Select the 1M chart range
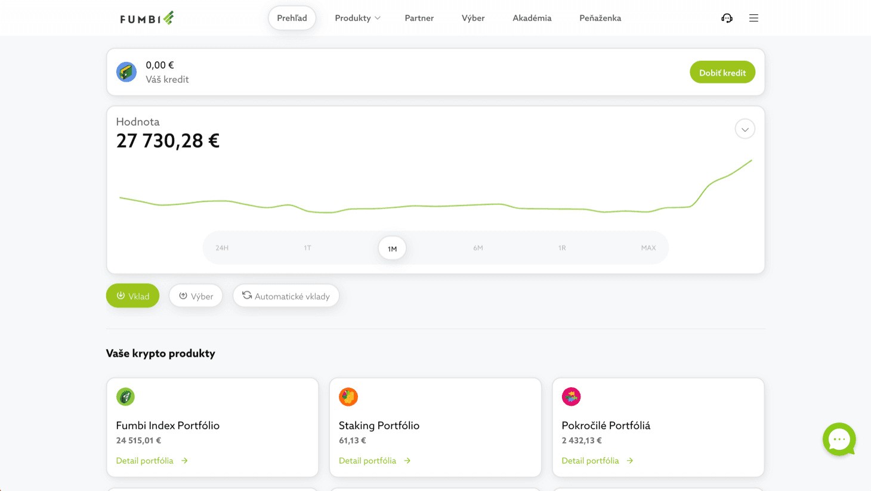Screen dimensions: 871x491 coord(393,248)
